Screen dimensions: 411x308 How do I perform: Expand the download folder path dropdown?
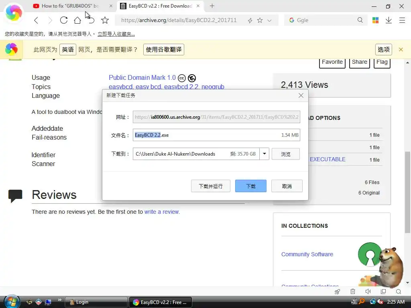point(265,154)
